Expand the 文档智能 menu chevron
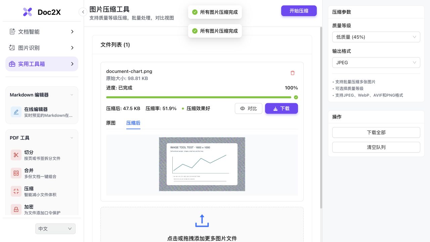Screen dimensions: 430x242 (72, 32)
